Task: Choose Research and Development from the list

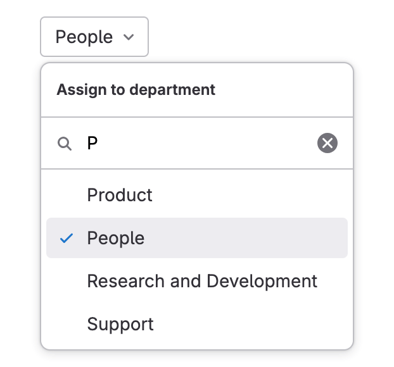Action: pyautogui.click(x=202, y=281)
